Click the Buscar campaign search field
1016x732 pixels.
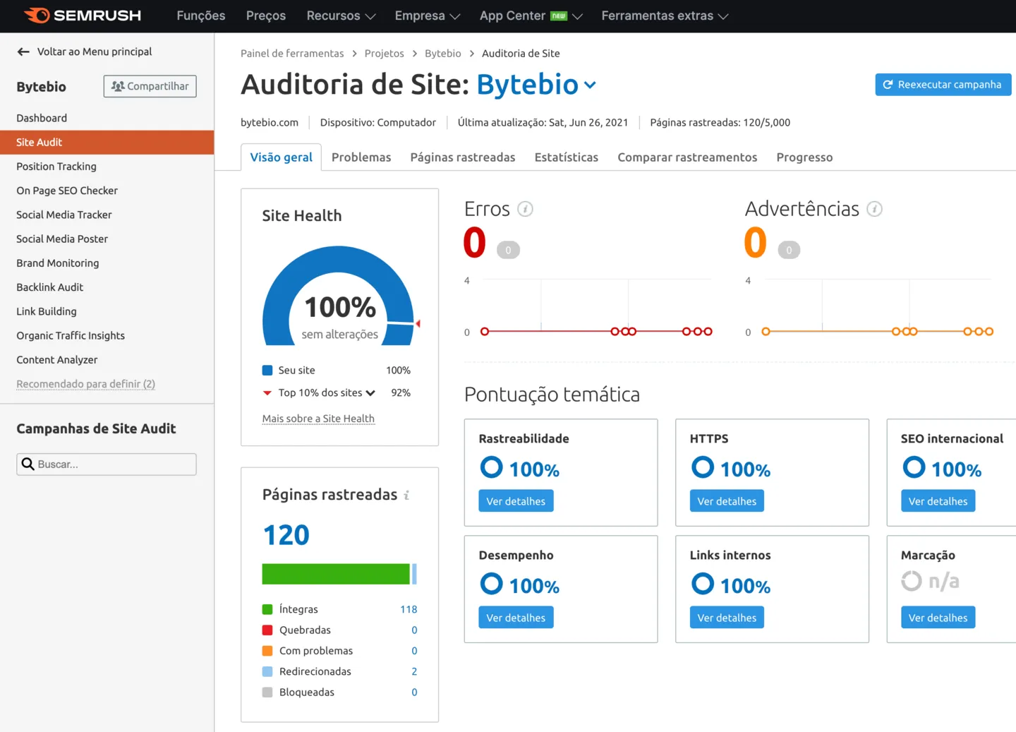click(107, 464)
